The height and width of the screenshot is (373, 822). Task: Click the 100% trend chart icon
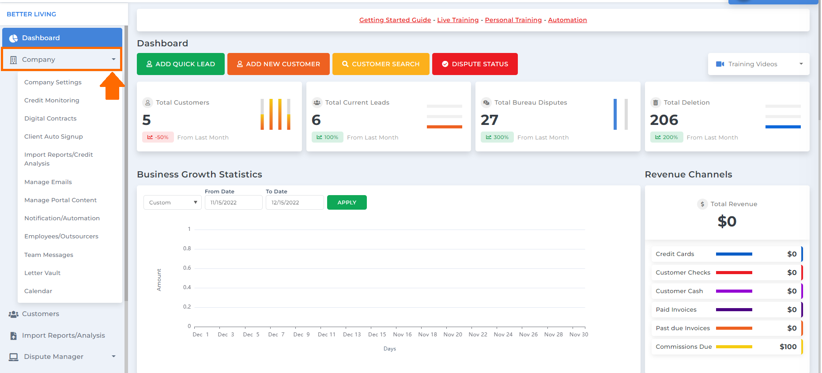tap(319, 137)
